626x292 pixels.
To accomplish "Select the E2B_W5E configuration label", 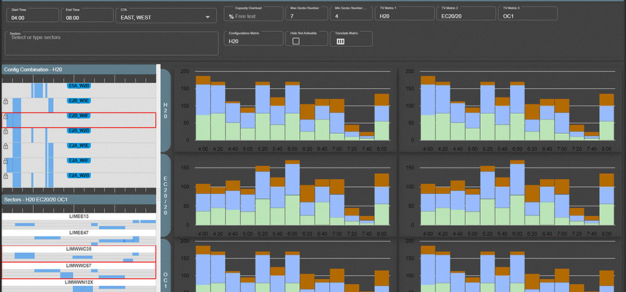I will tap(79, 101).
